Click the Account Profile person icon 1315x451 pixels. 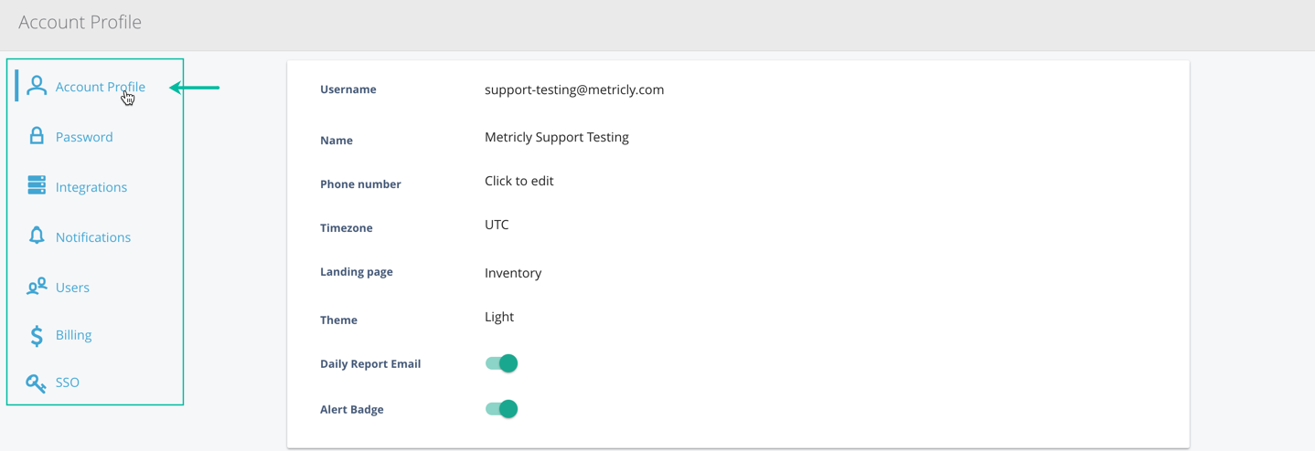tap(37, 86)
